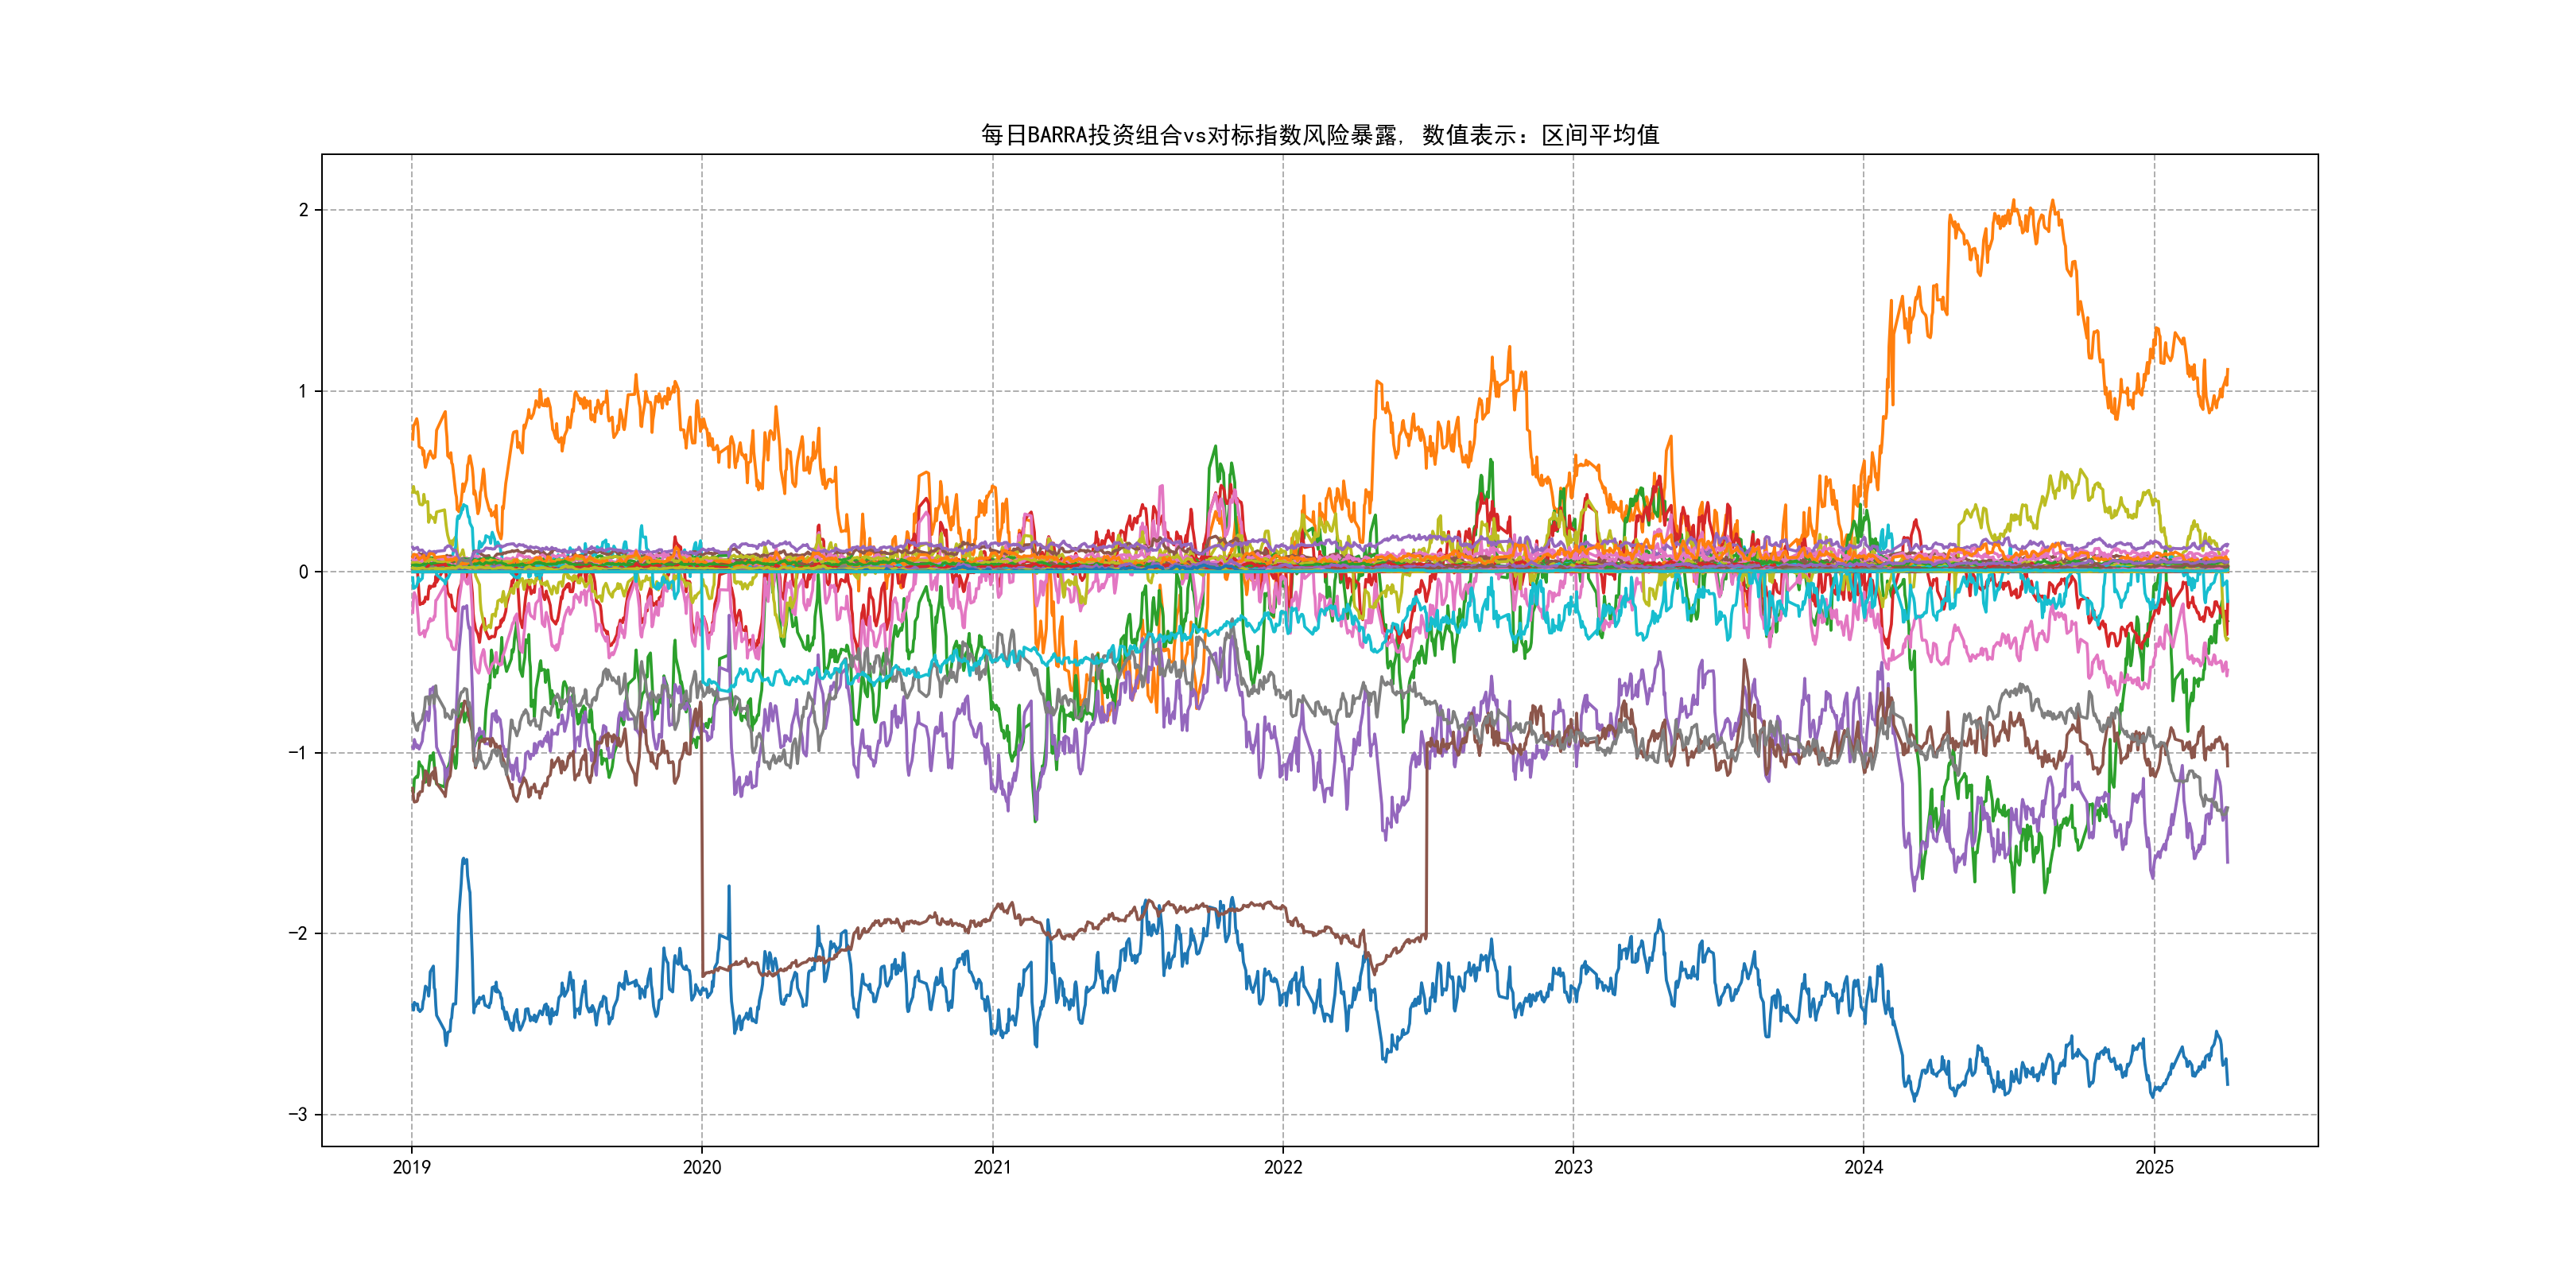Click the y-axis tick label −2
Viewport: 2576px width, 1288px height.
(298, 934)
